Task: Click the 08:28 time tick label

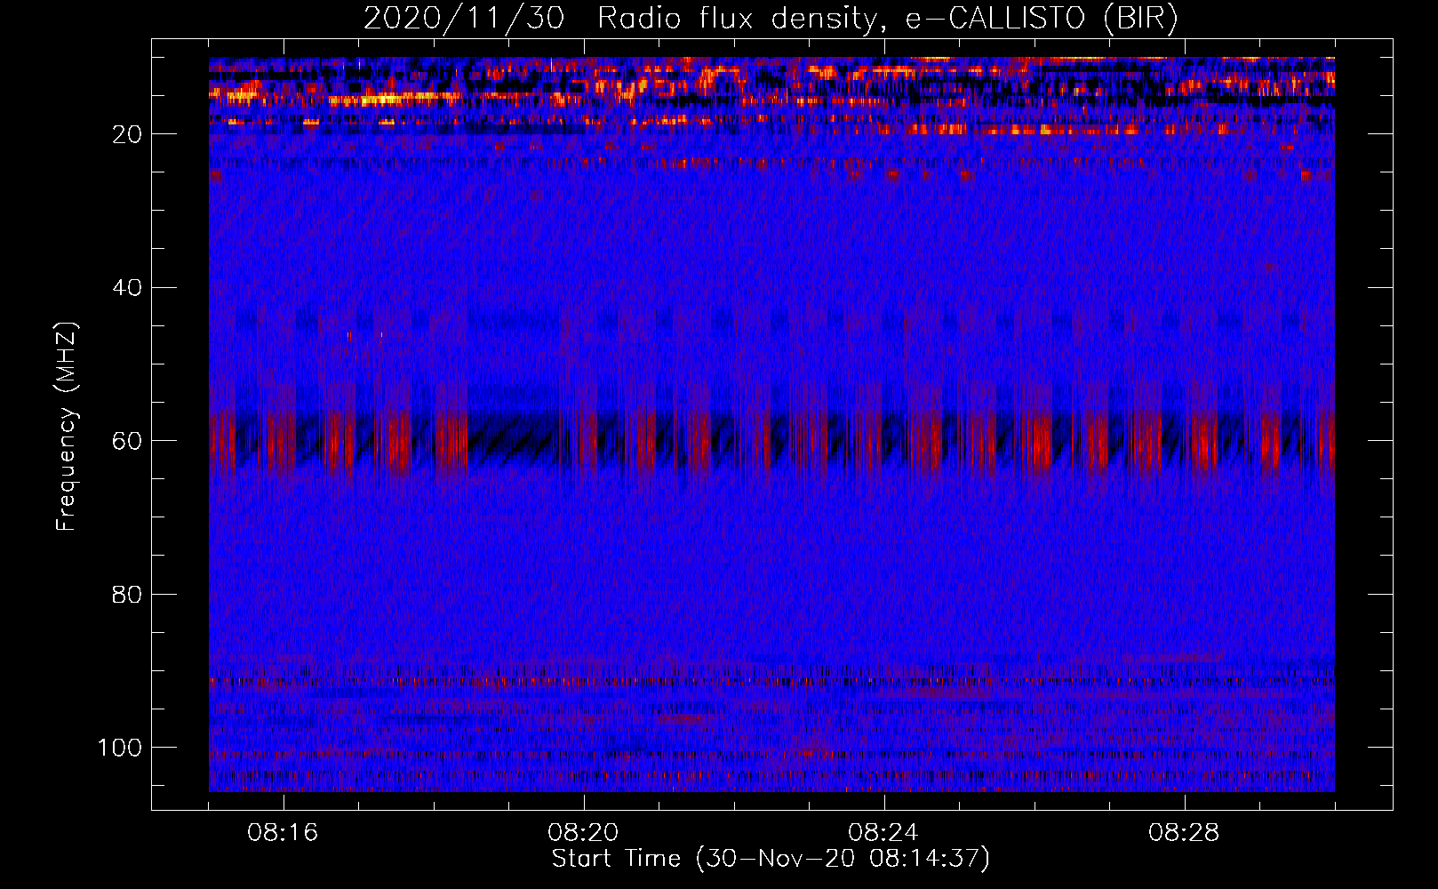Action: click(x=1184, y=833)
